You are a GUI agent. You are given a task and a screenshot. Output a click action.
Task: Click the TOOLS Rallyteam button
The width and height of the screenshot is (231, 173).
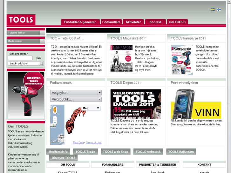(x=181, y=152)
